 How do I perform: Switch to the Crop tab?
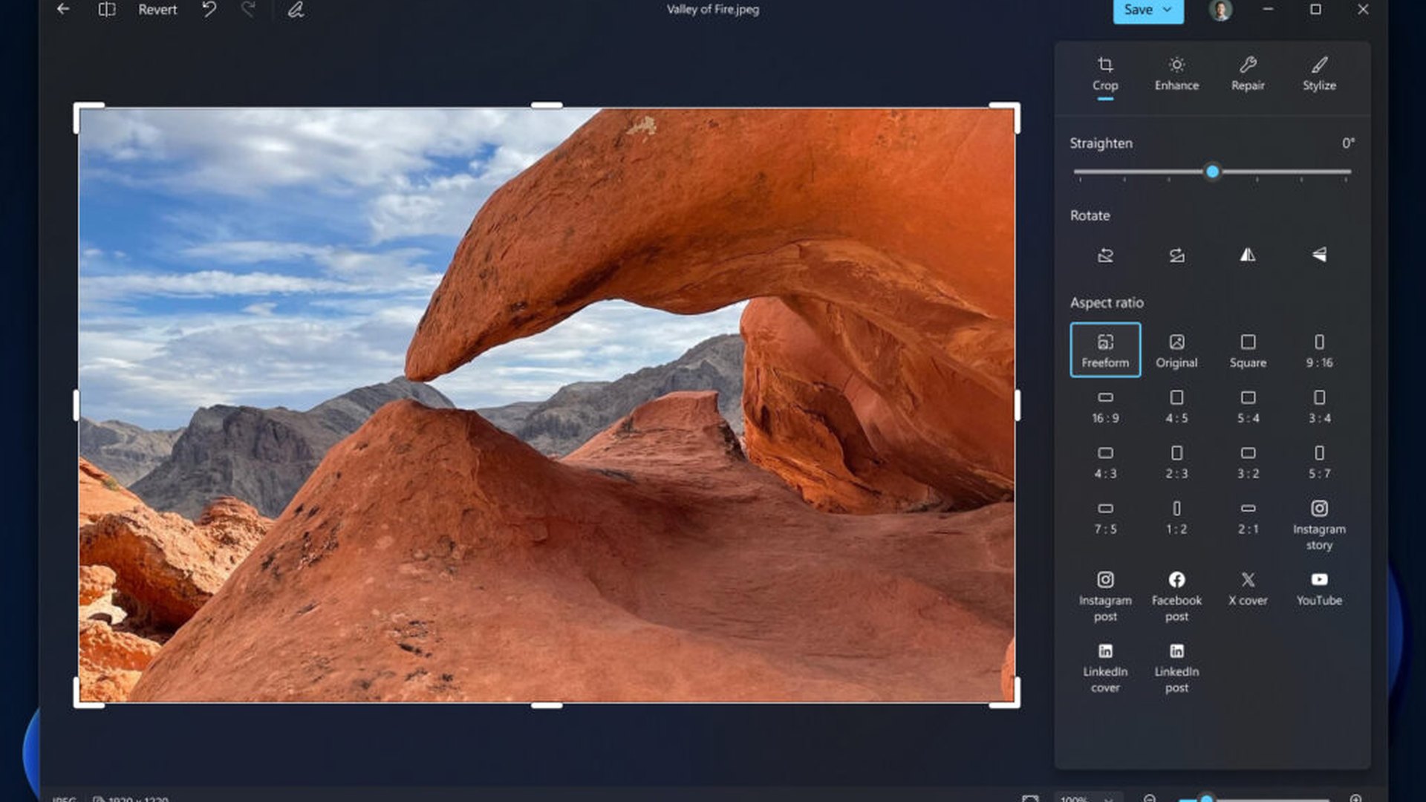[1105, 75]
